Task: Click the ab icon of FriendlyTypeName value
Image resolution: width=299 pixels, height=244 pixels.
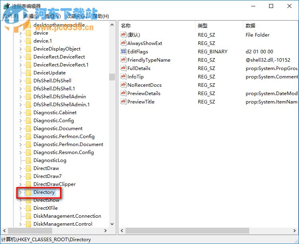Action: [x=123, y=60]
